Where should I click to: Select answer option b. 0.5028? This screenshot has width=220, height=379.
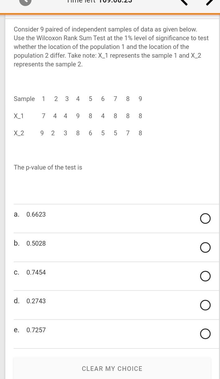tap(205, 247)
